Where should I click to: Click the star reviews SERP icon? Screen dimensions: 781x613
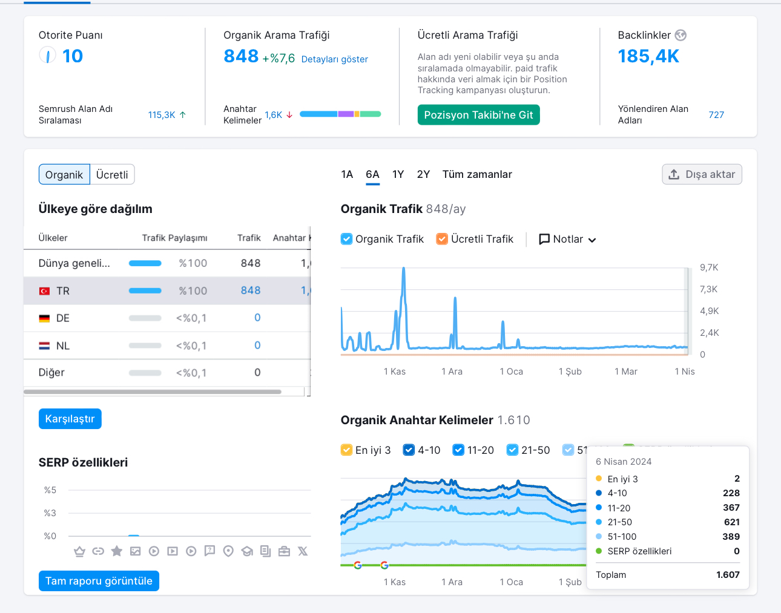[x=117, y=551]
